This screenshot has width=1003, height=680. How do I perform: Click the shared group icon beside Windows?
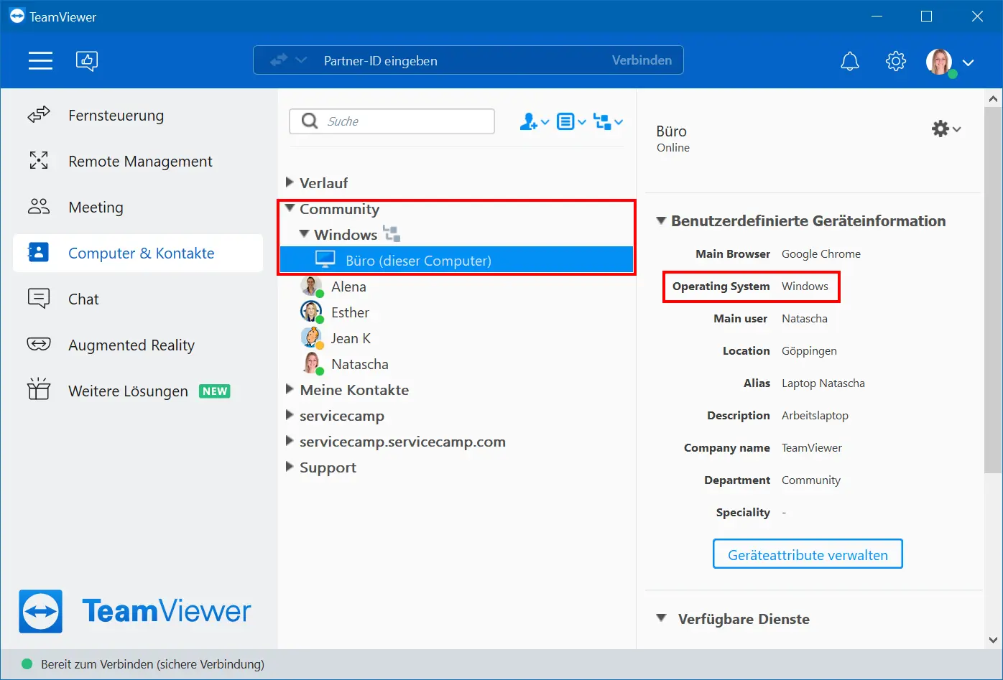coord(392,233)
